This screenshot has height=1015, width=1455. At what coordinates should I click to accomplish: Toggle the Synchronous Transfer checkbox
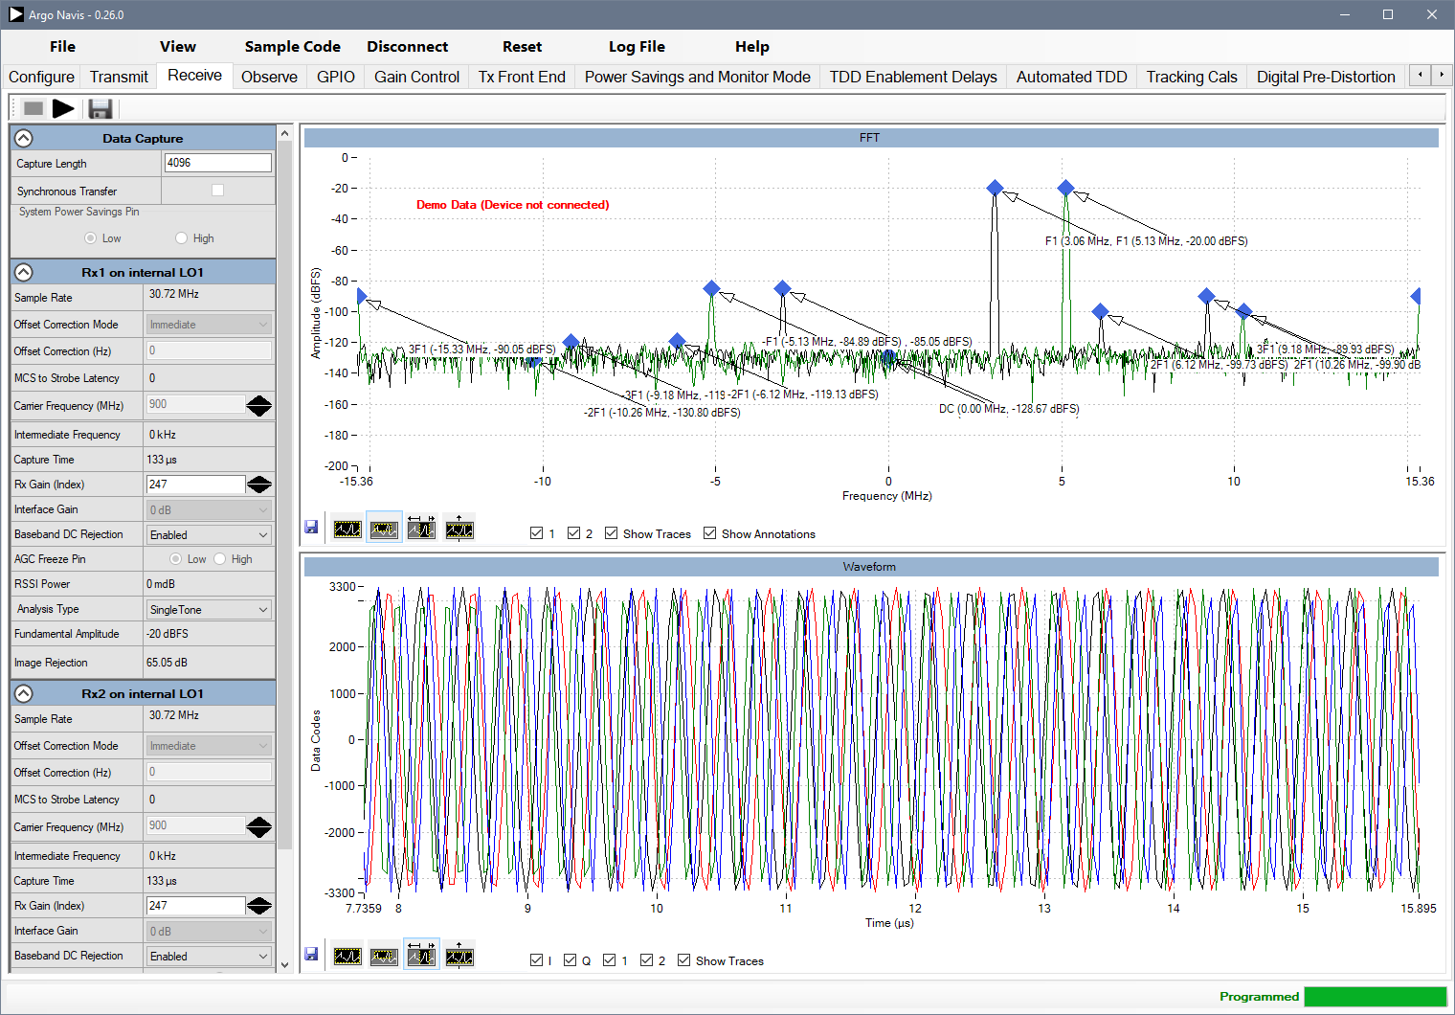[x=218, y=191]
